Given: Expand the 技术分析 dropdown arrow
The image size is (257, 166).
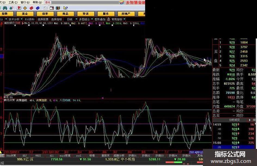Looking at the screenshot, I should (22, 19).
